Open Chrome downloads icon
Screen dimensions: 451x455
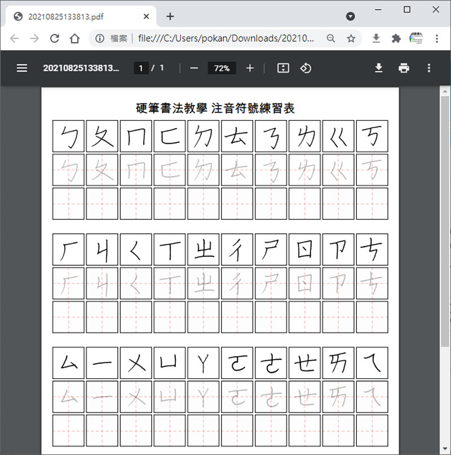(x=376, y=38)
